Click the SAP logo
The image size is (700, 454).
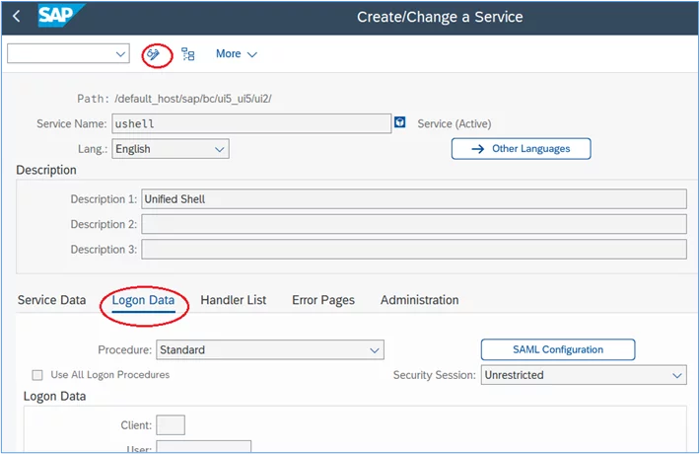pyautogui.click(x=60, y=16)
